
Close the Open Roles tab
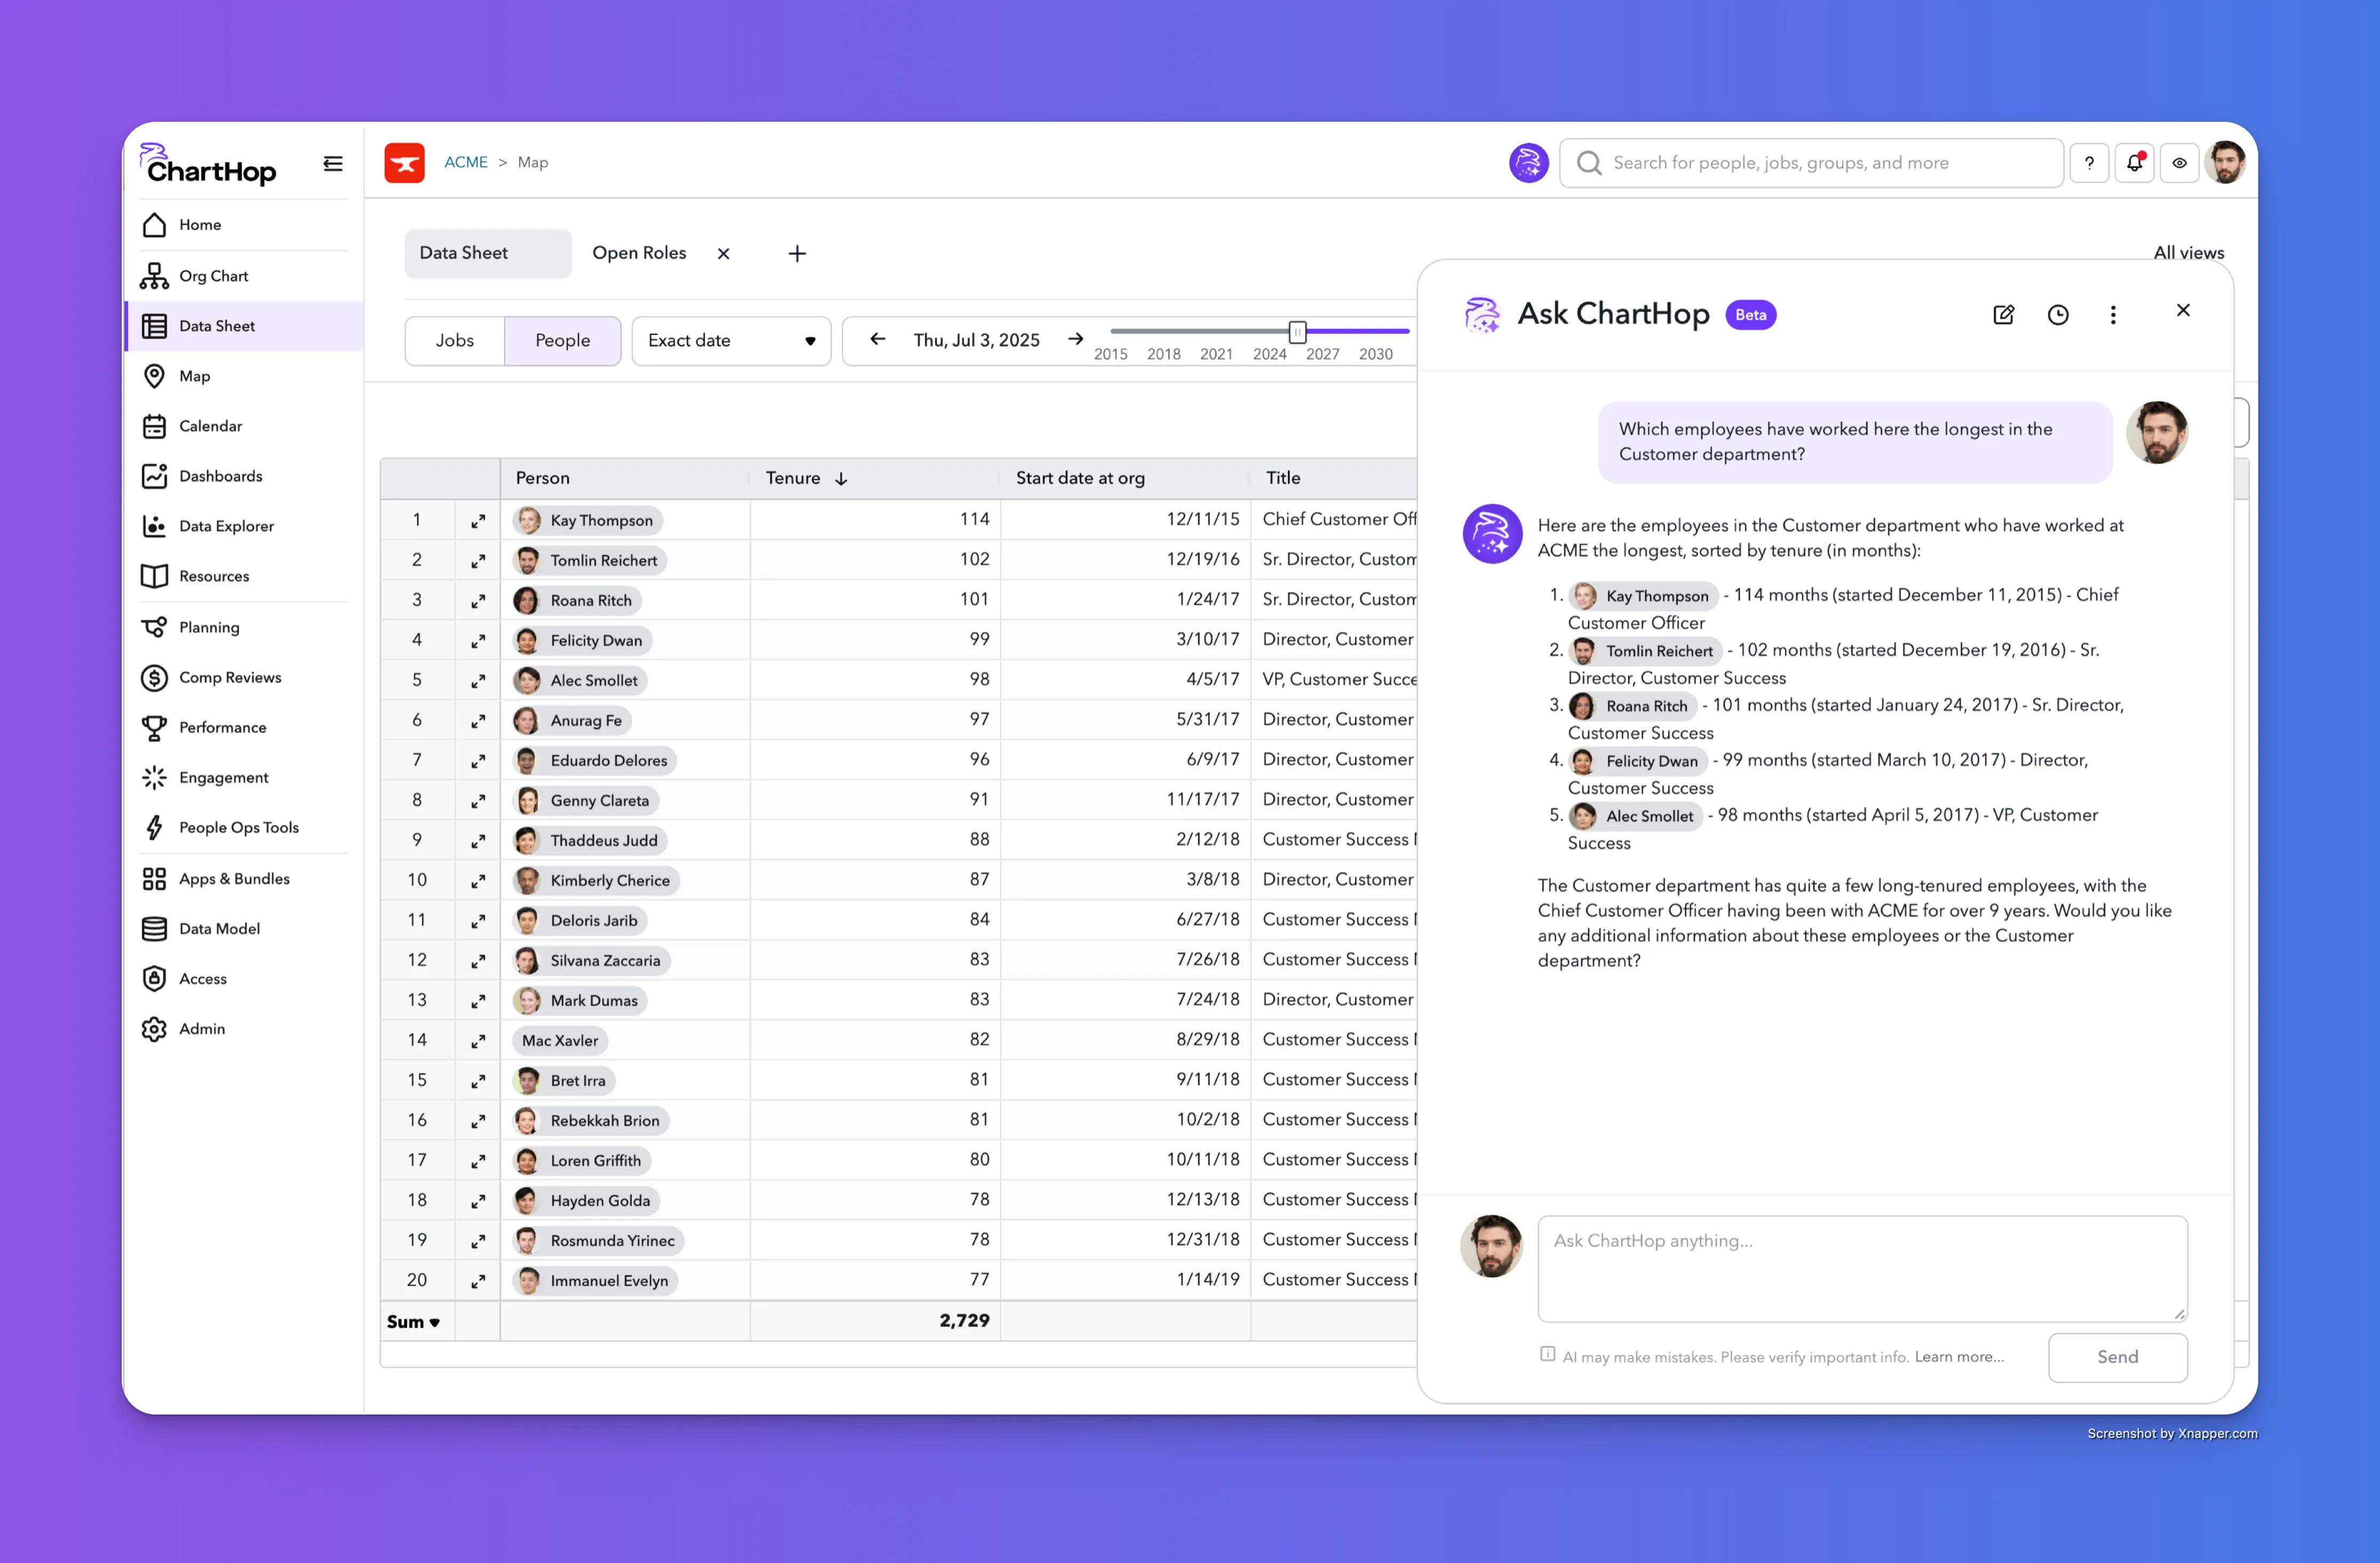[x=723, y=254]
